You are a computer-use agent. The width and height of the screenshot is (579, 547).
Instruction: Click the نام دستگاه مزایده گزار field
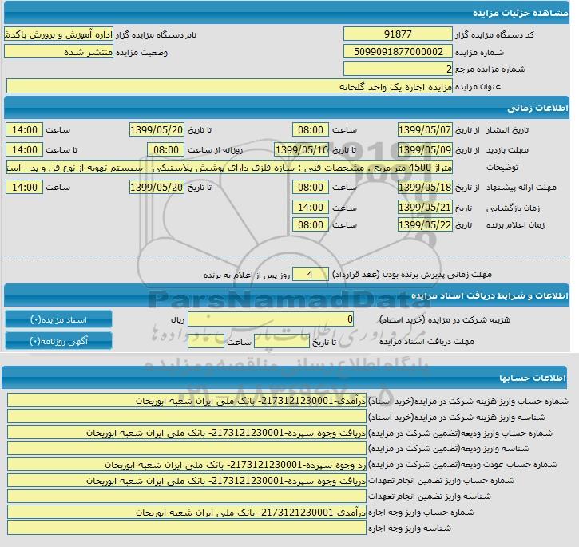[59, 34]
